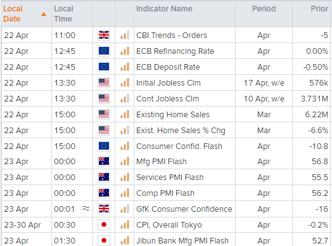Sort by the Indicator Name column header

click(x=164, y=9)
